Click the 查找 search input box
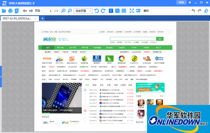Viewport: 210px width, 133px height. (170, 11)
